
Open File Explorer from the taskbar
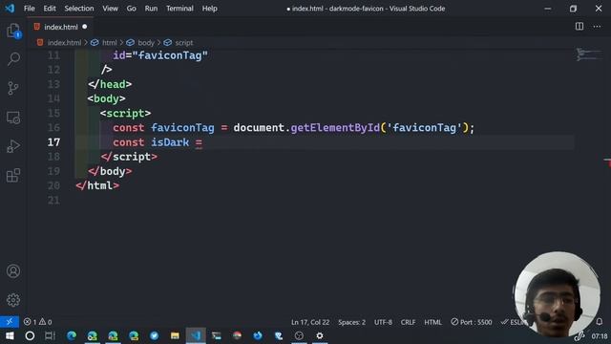click(175, 335)
